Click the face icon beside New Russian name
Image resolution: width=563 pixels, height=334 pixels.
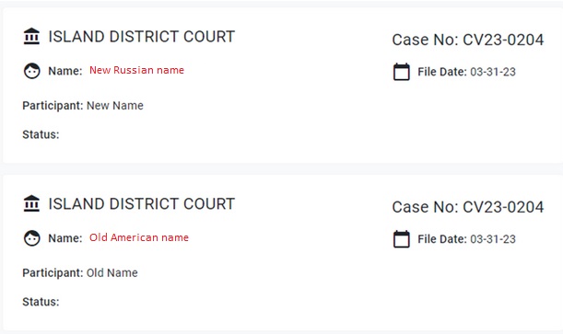tap(32, 71)
